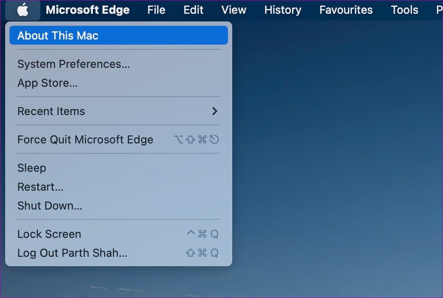Select Log Out Parth Shah…

(x=119, y=253)
